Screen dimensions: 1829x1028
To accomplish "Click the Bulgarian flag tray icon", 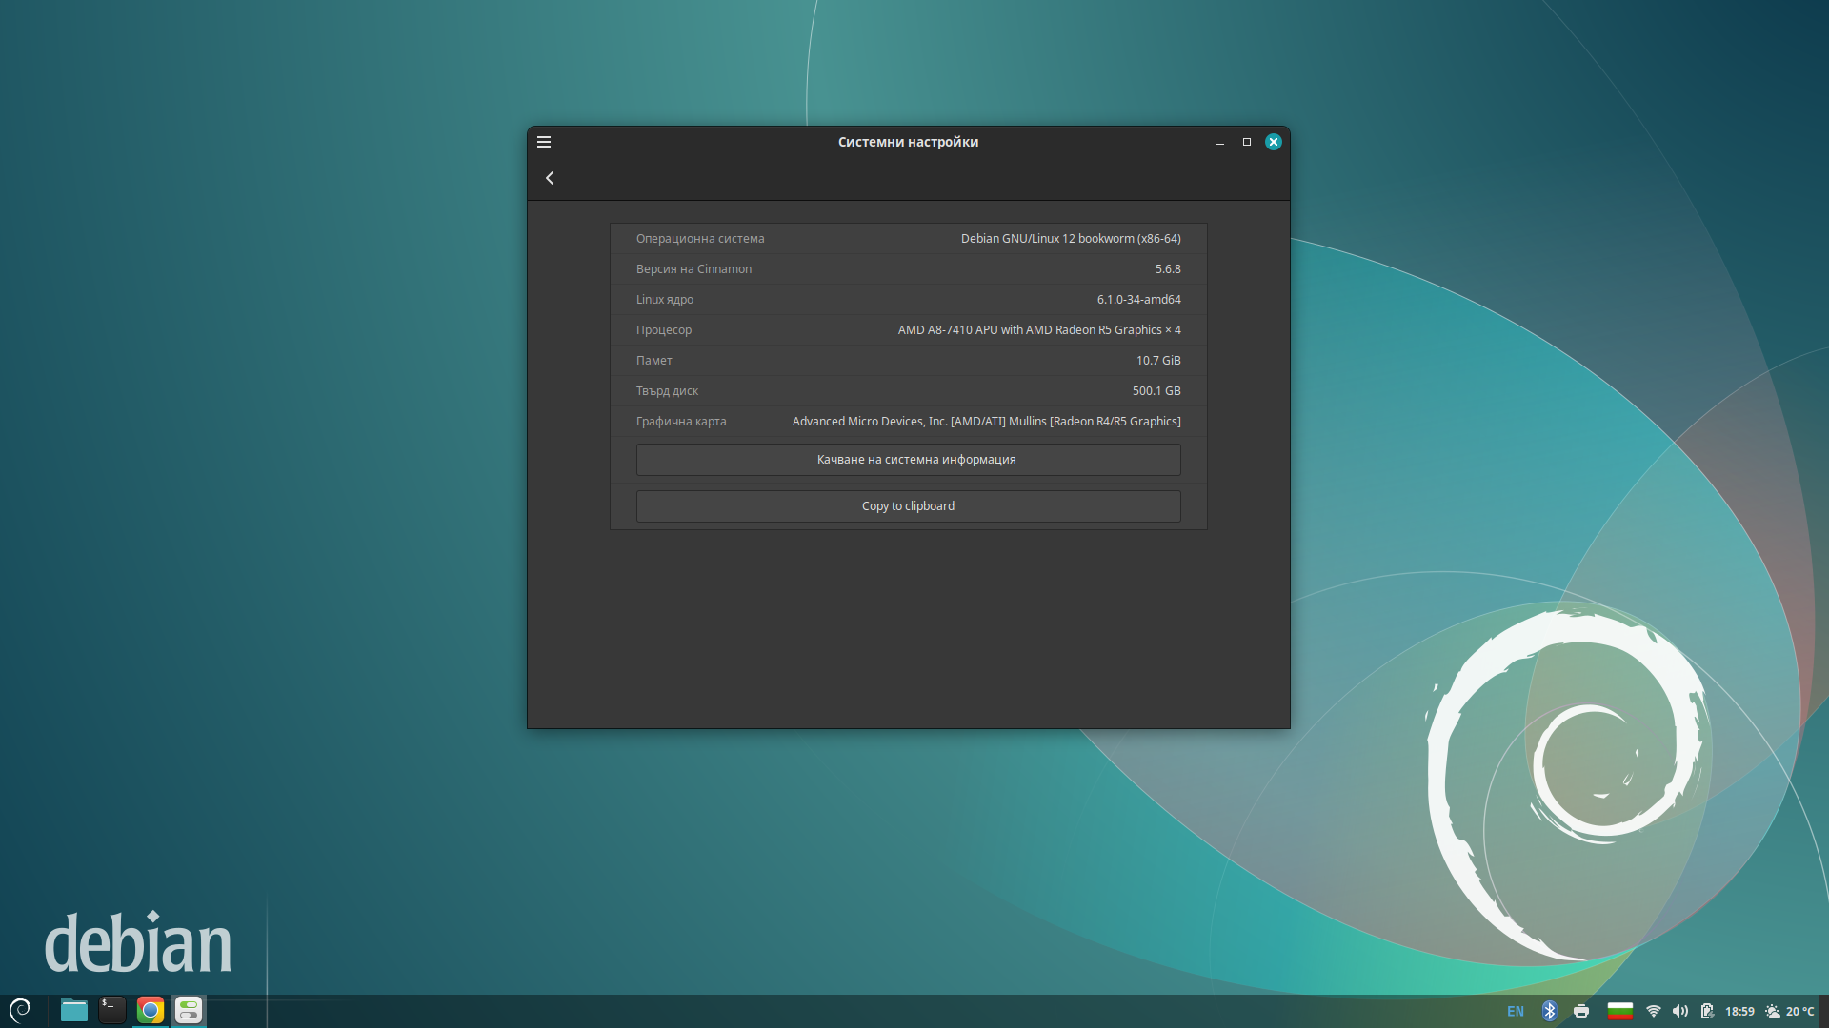I will point(1619,1011).
